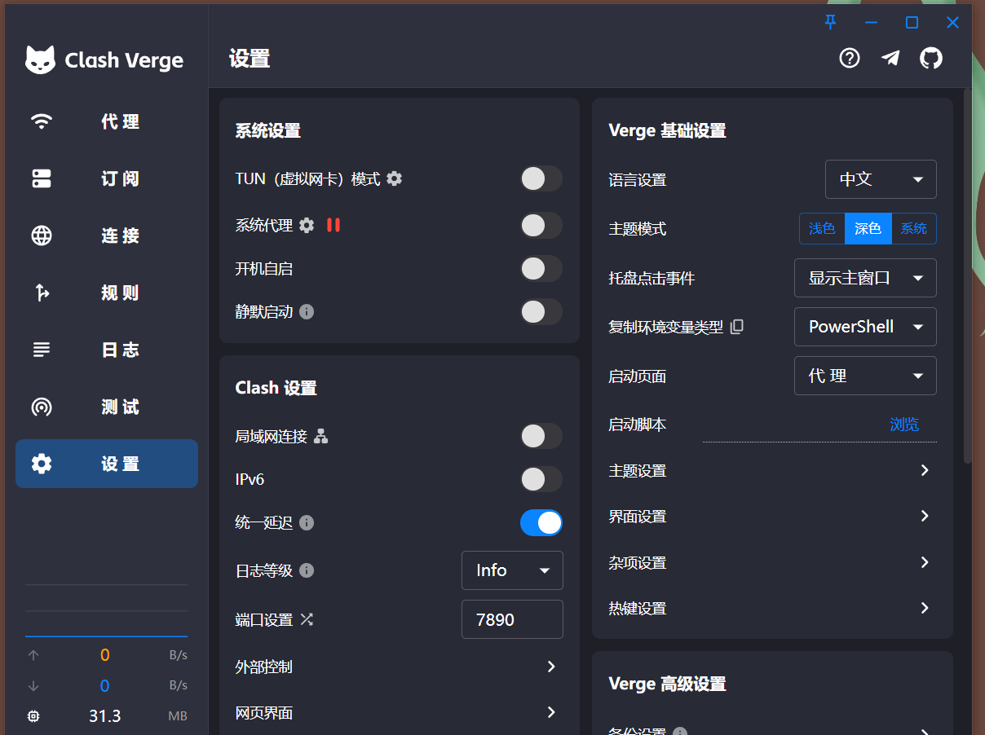
Task: Expand 外部控制 row
Action: [399, 667]
